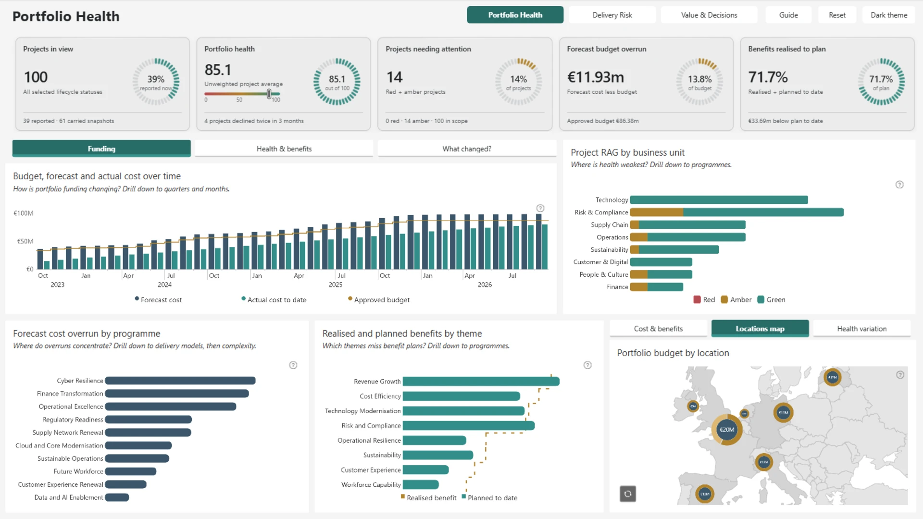Viewport: 923px width, 519px height.
Task: Open What changed? tab
Action: click(x=467, y=148)
